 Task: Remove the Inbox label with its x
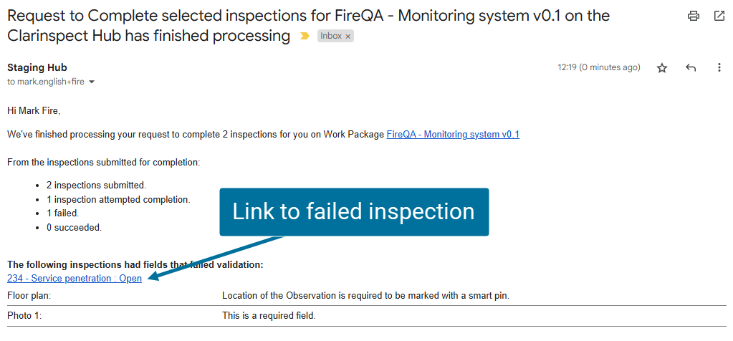pyautogui.click(x=348, y=36)
